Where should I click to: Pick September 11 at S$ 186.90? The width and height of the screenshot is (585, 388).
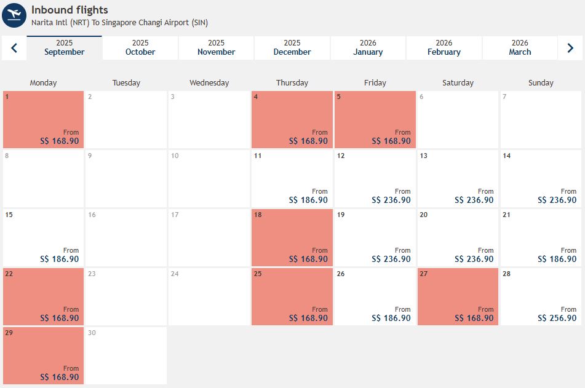click(292, 179)
